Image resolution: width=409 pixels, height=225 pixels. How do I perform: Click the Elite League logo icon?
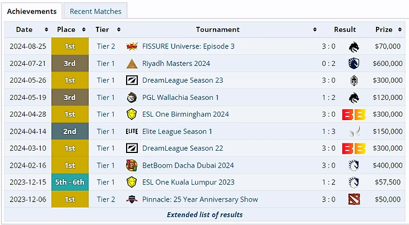tap(132, 132)
